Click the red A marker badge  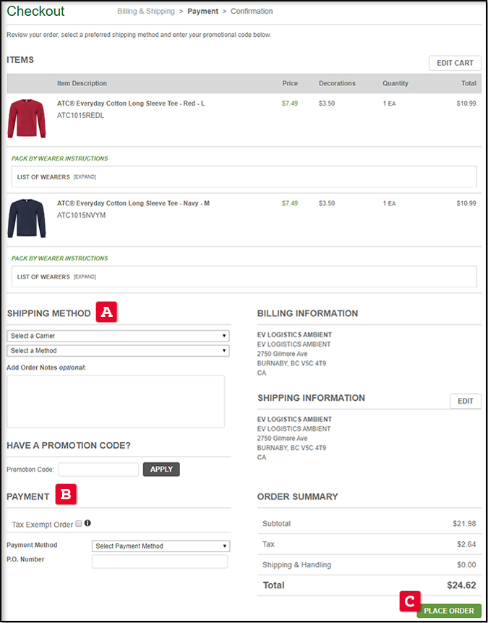[107, 313]
